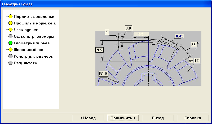Click the Применить button
Image resolution: width=212 pixels, height=124 pixels.
pos(123,118)
